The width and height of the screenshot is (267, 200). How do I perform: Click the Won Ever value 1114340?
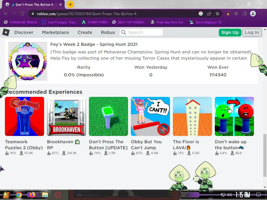click(218, 75)
